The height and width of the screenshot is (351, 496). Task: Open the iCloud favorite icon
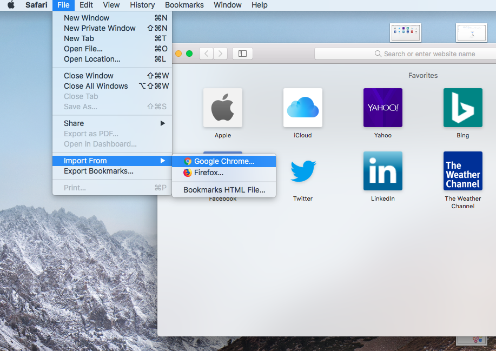[302, 108]
